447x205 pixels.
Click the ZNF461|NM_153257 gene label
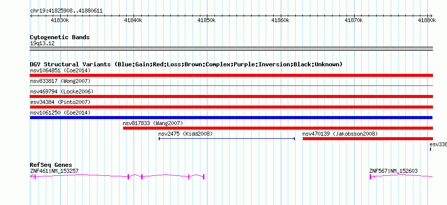pos(54,171)
